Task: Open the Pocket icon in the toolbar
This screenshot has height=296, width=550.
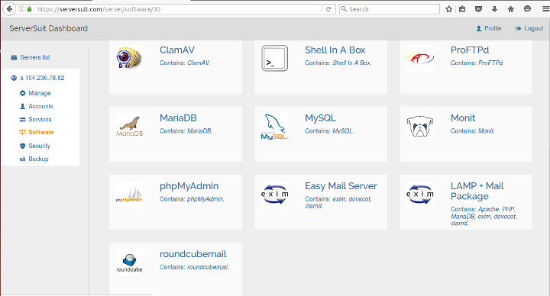Action: click(478, 9)
